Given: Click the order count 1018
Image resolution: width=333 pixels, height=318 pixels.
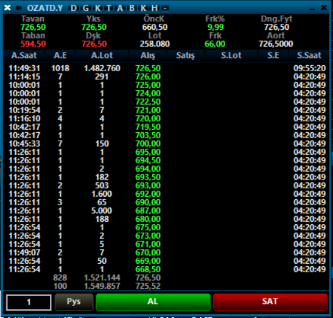Looking at the screenshot, I should tap(60, 68).
